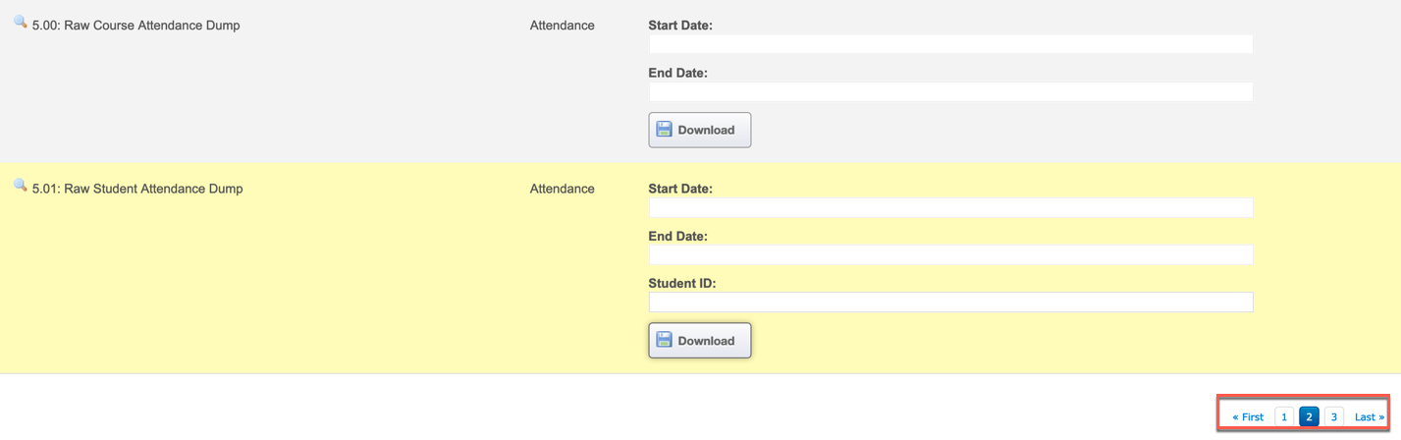The width and height of the screenshot is (1401, 440).
Task: Focus Start Date field for Student Attendance Dump
Action: pos(950,207)
